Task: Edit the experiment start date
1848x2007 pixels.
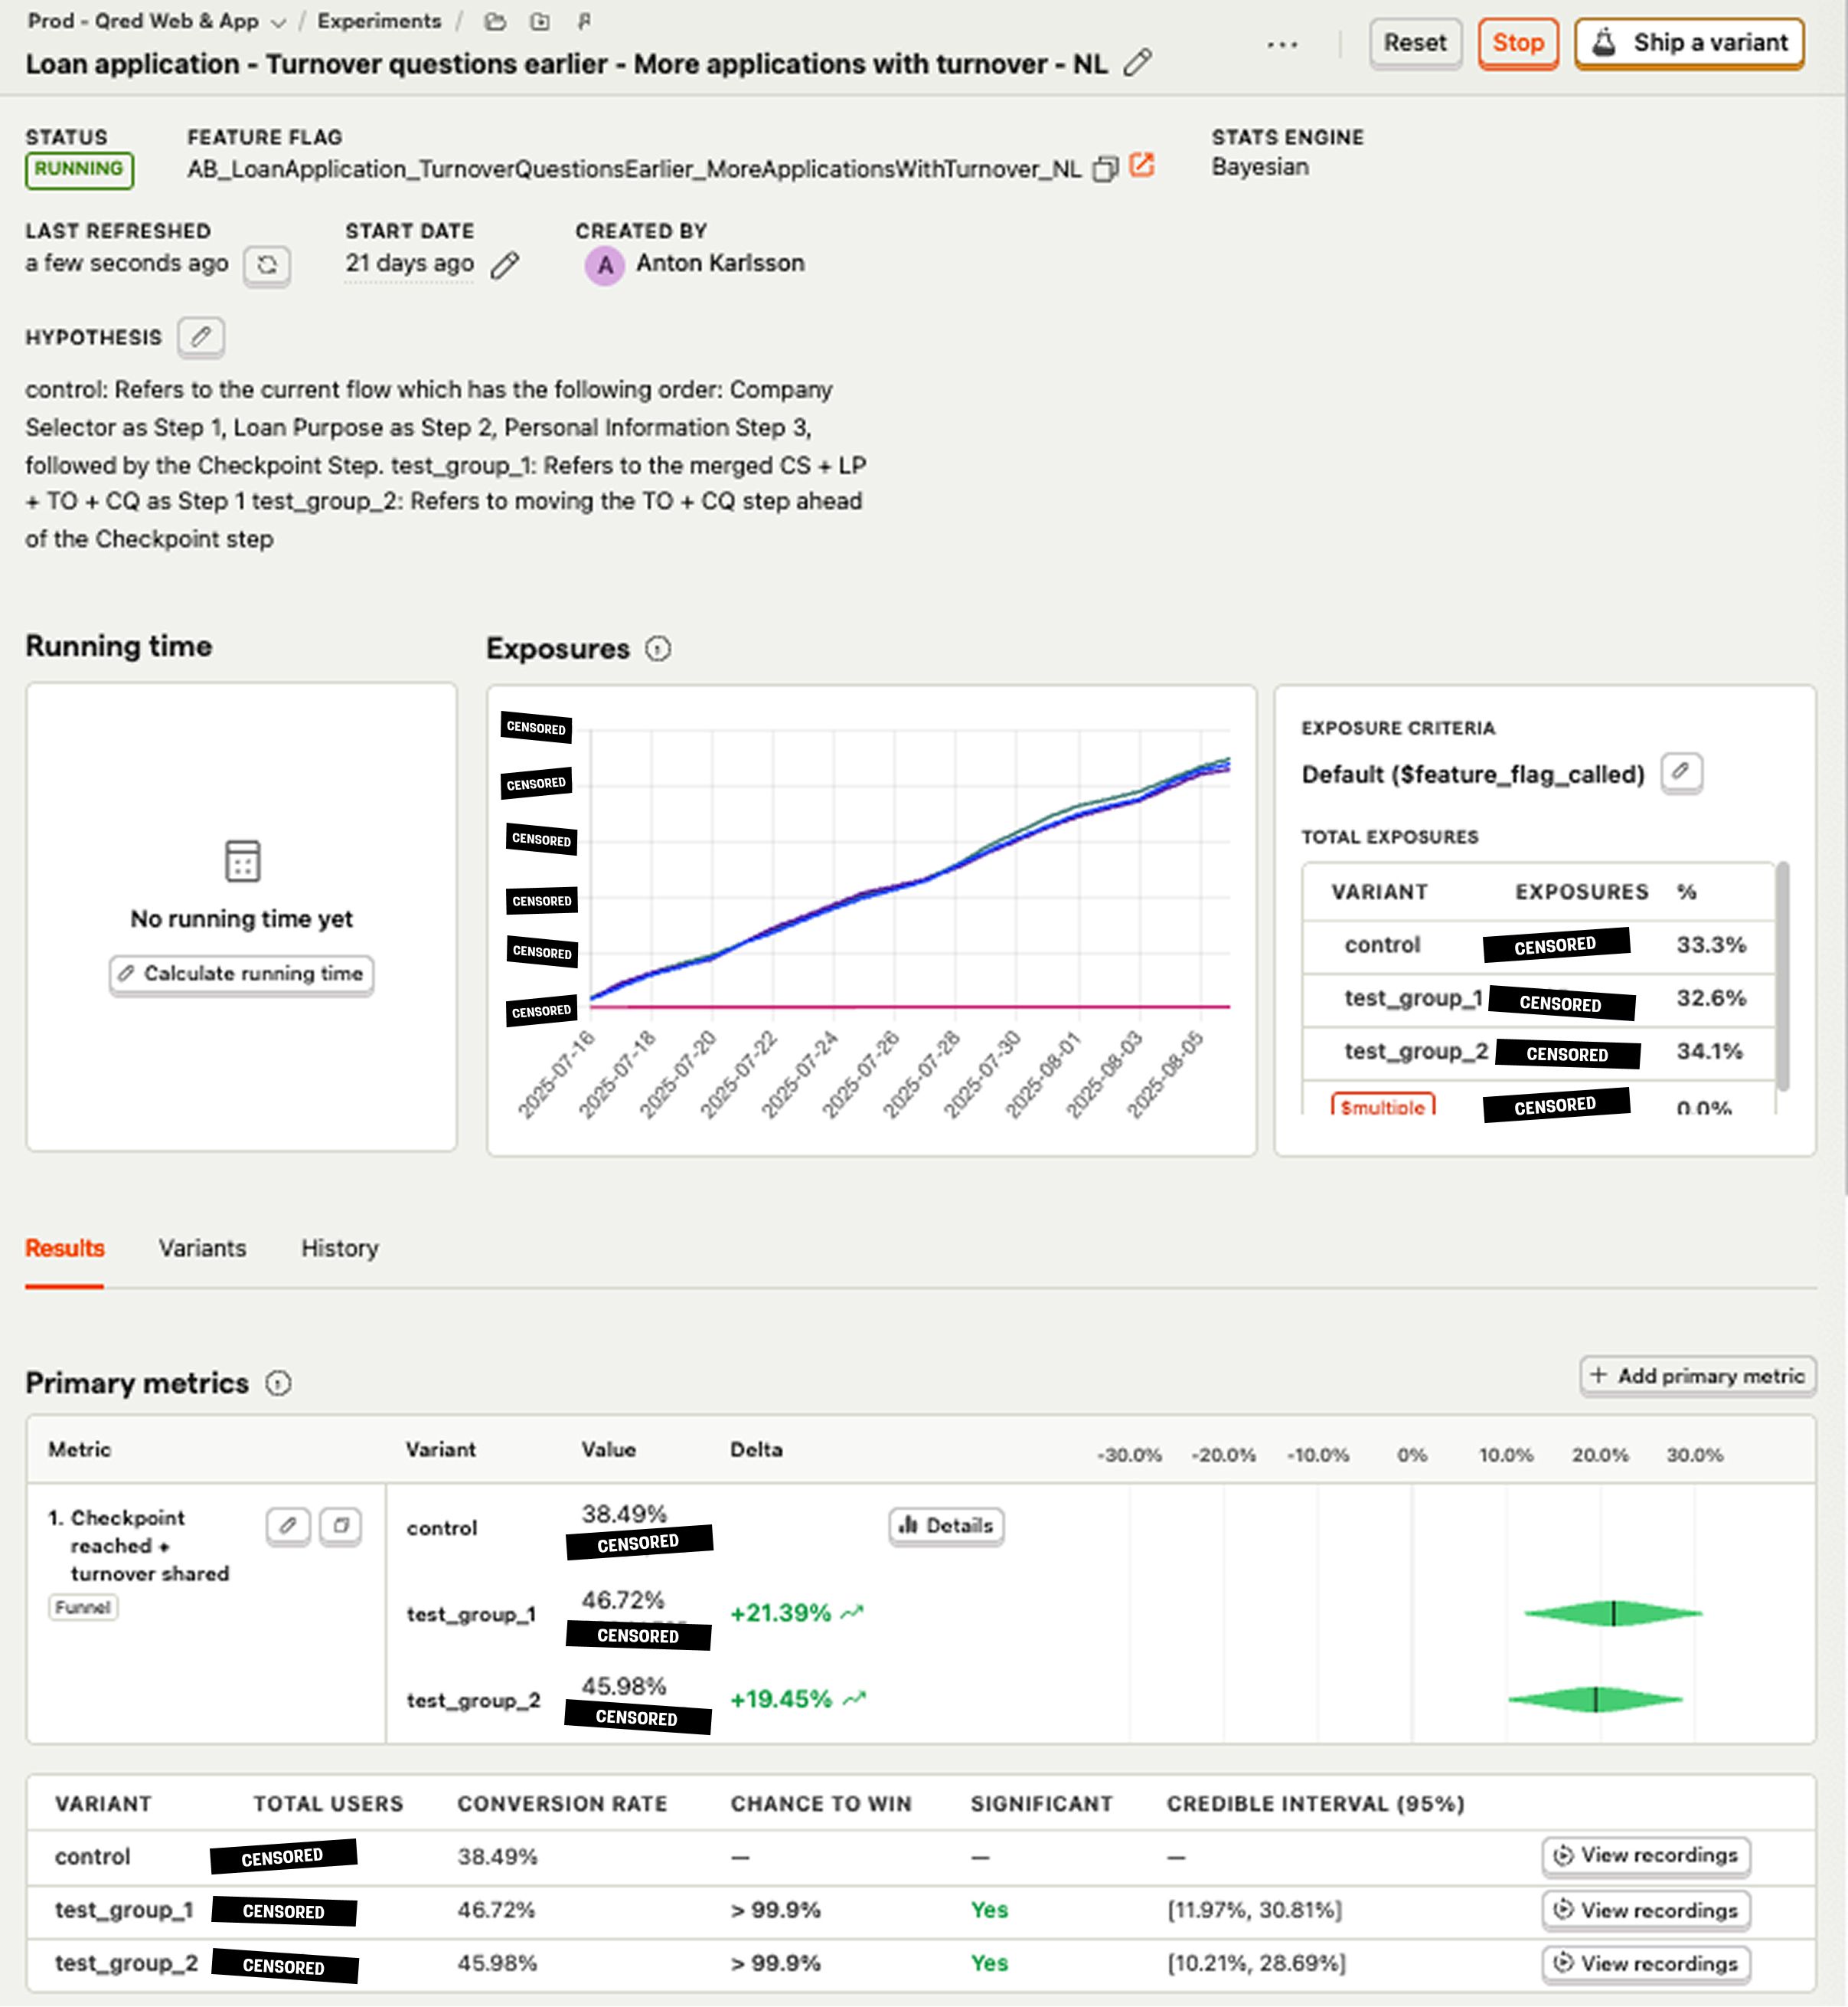Action: pos(505,265)
